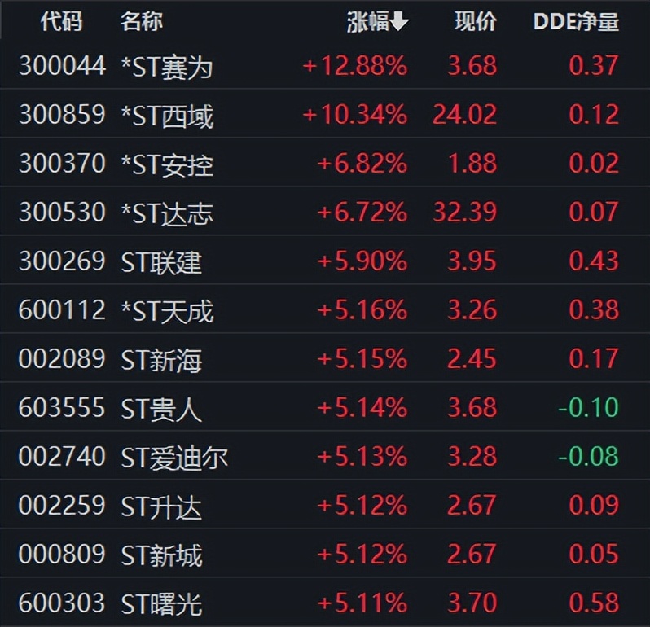Open stock code 300859
This screenshot has height=627, width=650.
coord(62,115)
